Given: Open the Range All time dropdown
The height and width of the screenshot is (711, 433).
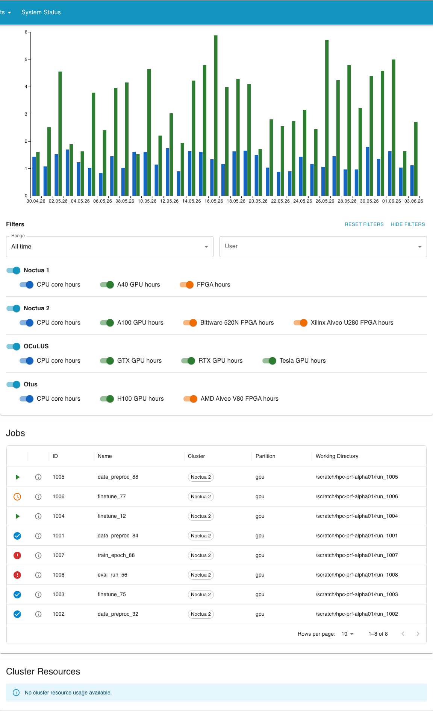Looking at the screenshot, I should (110, 247).
